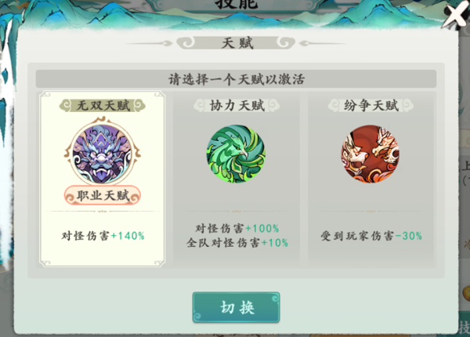Click the gold coin icon at right edge

tap(466, 293)
